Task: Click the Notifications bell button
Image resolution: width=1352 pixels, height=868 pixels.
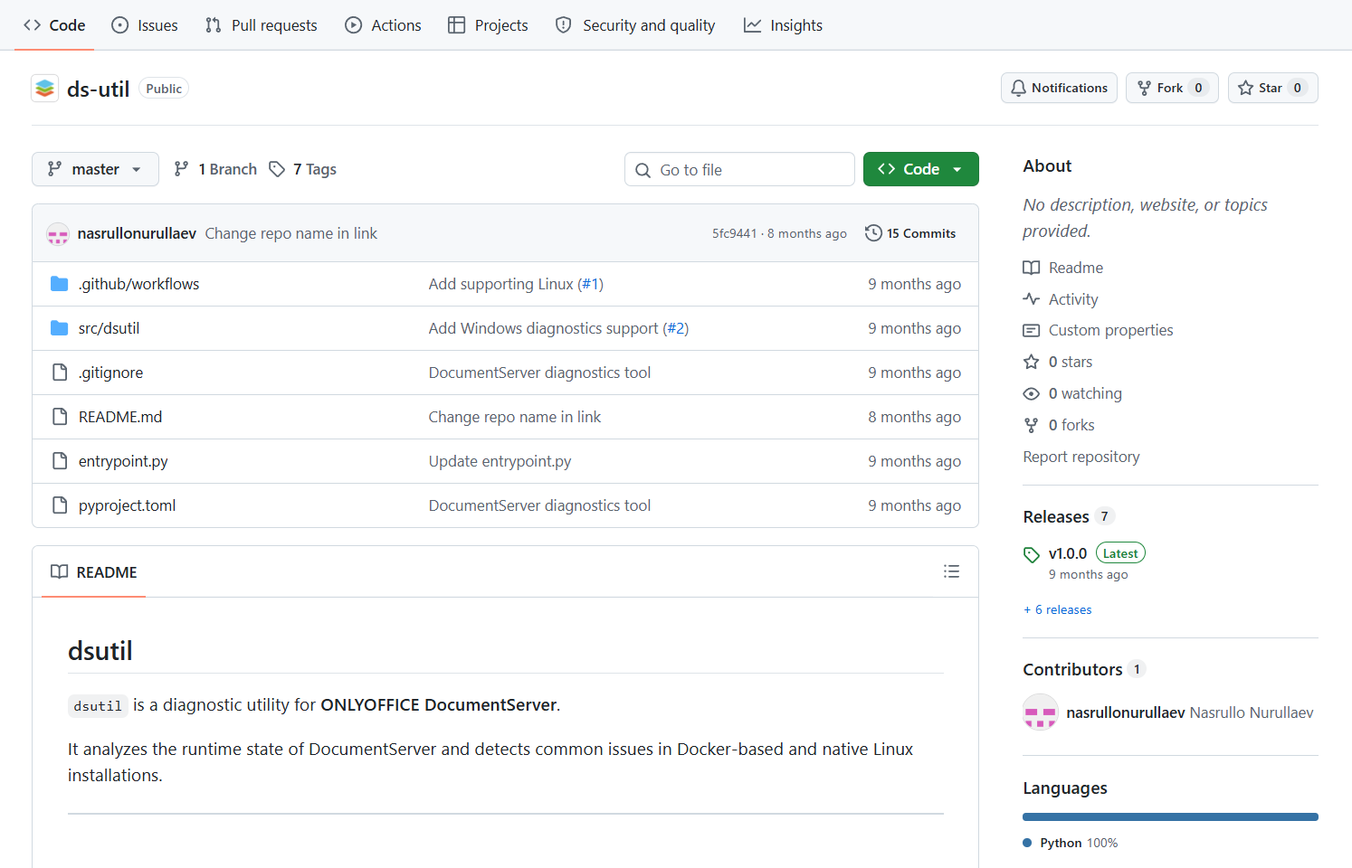Action: click(x=1059, y=88)
